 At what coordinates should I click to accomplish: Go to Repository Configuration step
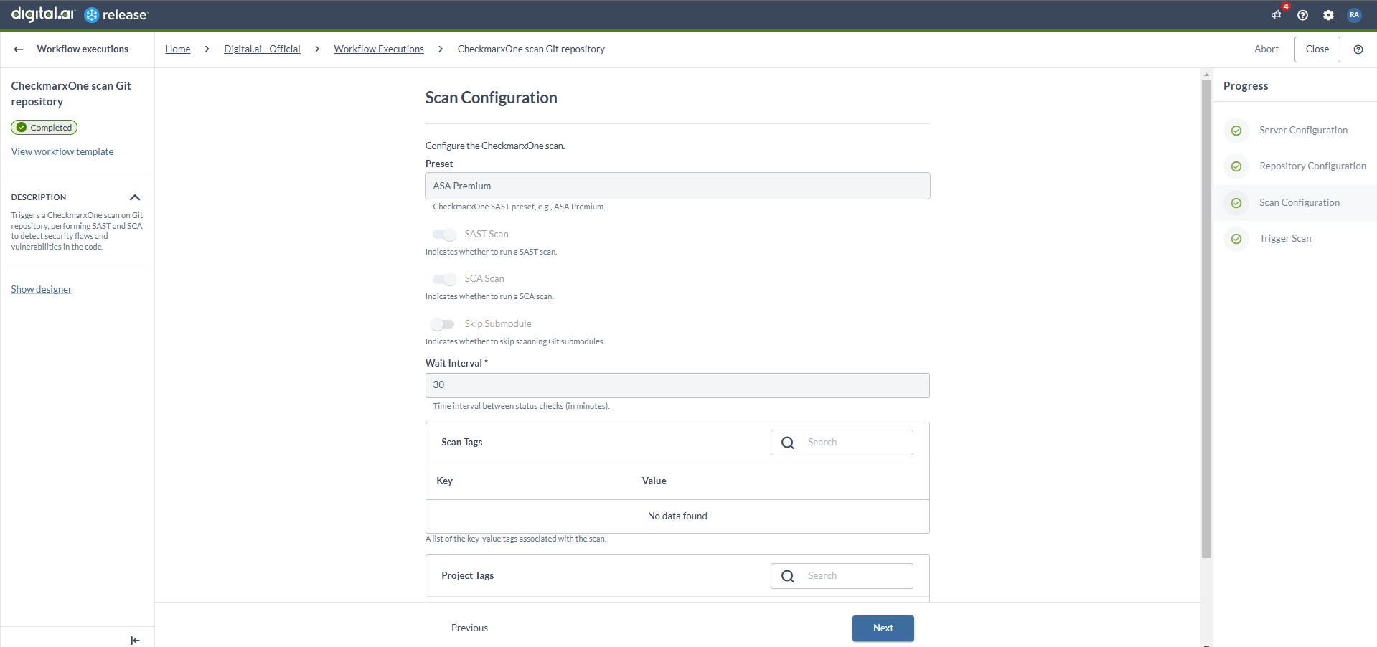[x=1312, y=166]
